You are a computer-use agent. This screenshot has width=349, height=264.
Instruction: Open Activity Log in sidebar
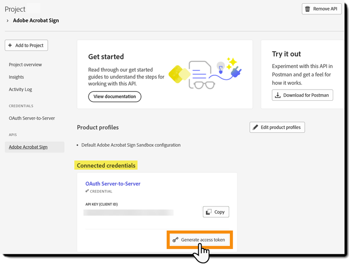pyautogui.click(x=20, y=90)
